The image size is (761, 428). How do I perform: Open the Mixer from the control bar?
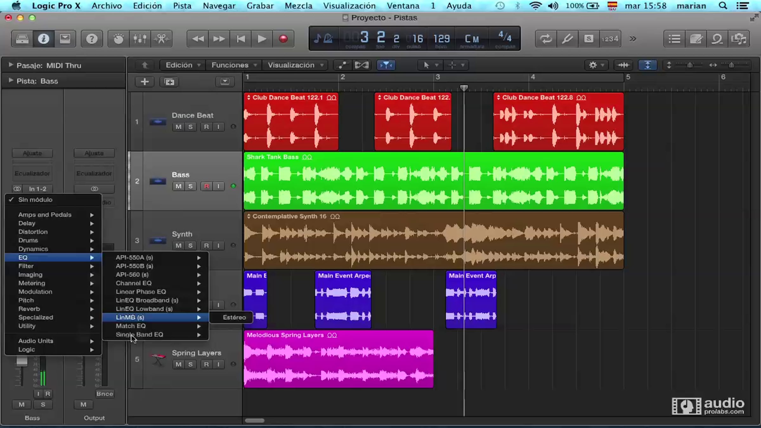140,39
